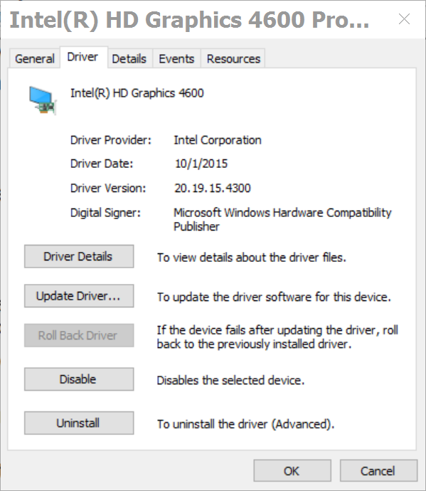This screenshot has width=426, height=491.
Task: Open the Details tab
Action: coord(129,58)
